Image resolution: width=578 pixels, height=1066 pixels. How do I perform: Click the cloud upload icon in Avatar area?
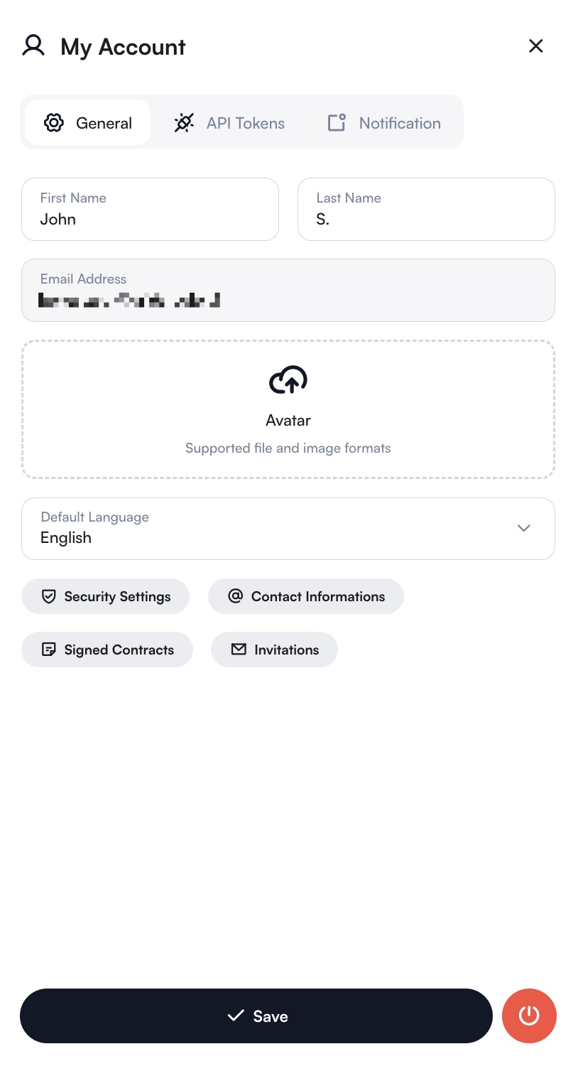coord(288,380)
